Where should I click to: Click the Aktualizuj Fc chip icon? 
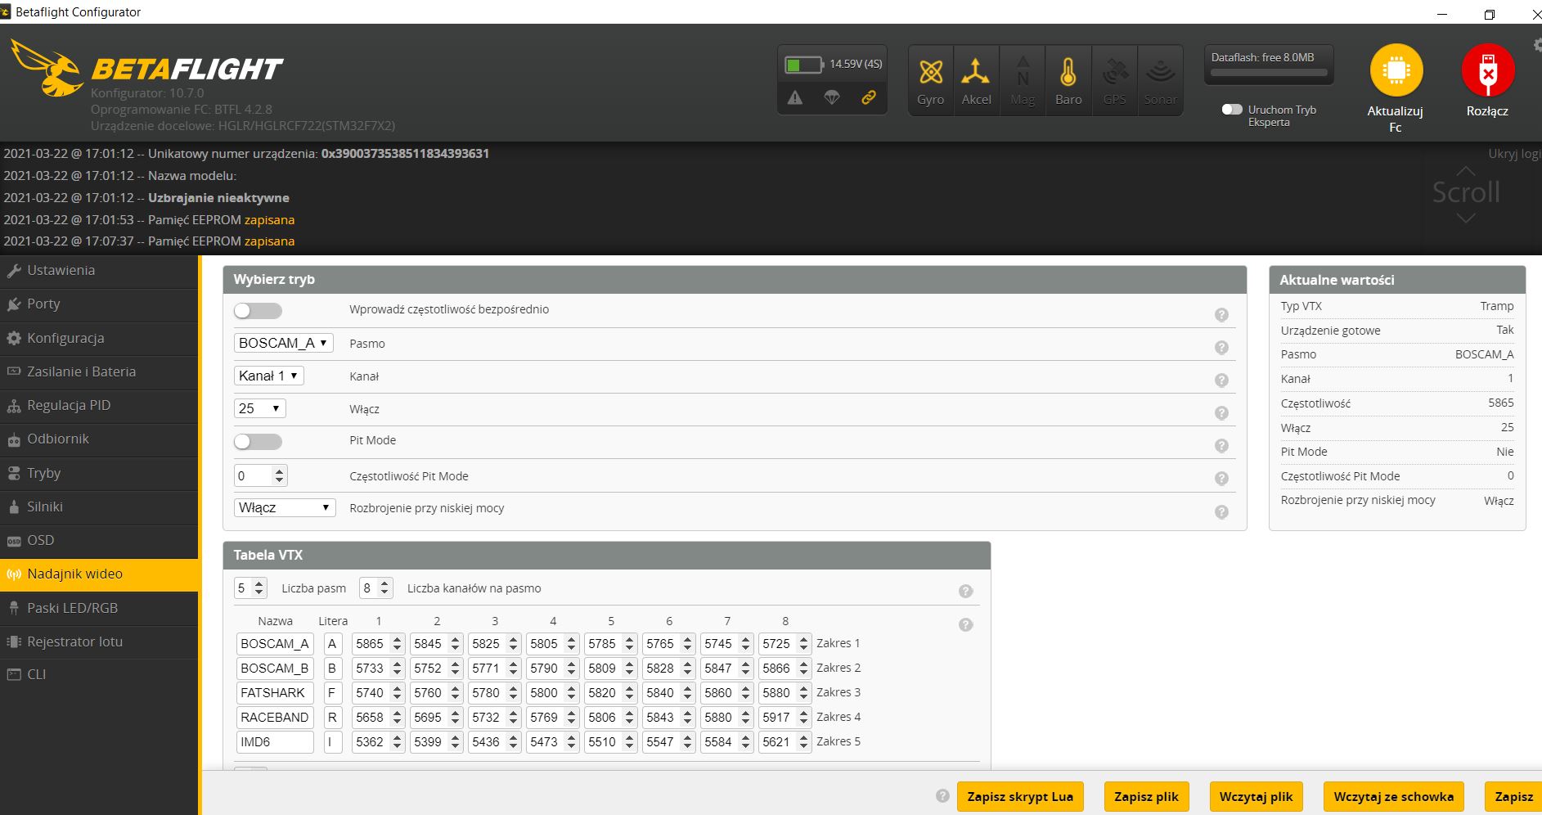click(1396, 70)
